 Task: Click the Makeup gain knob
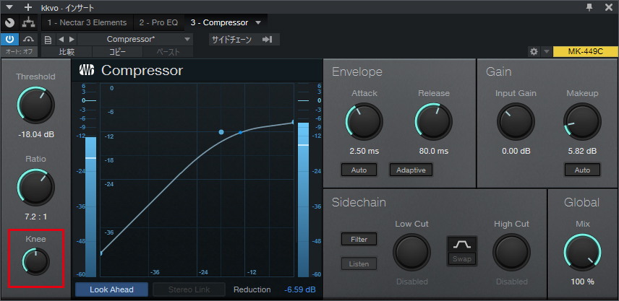(x=582, y=122)
